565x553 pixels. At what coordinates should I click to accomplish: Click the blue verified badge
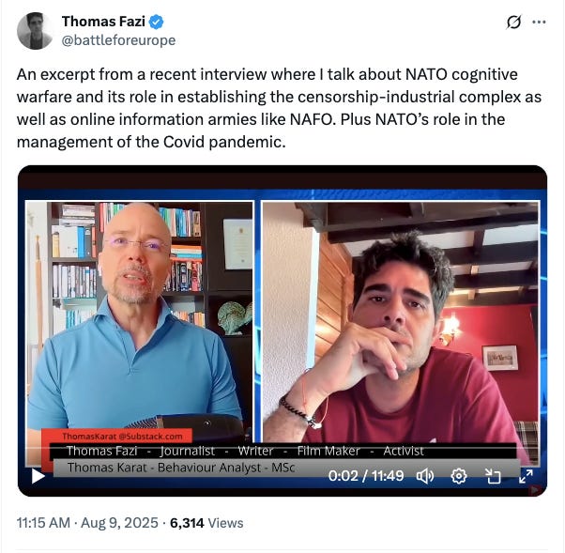[157, 22]
